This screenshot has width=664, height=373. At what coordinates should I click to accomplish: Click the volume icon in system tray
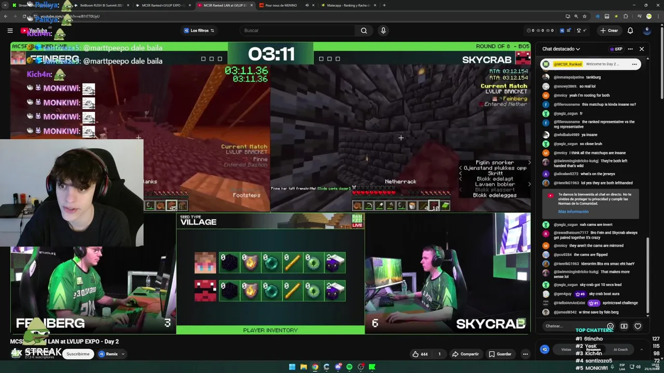point(638,367)
